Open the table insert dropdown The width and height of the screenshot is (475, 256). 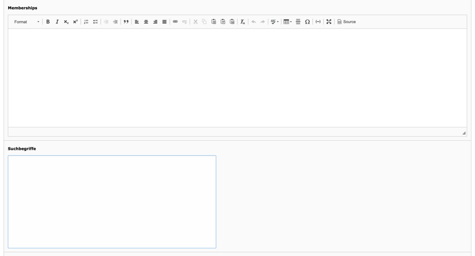point(287,22)
